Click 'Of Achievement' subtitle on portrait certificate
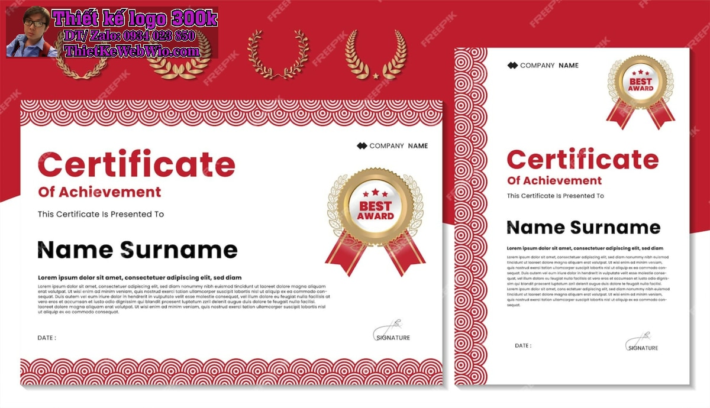The width and height of the screenshot is (710, 408). pos(554,181)
